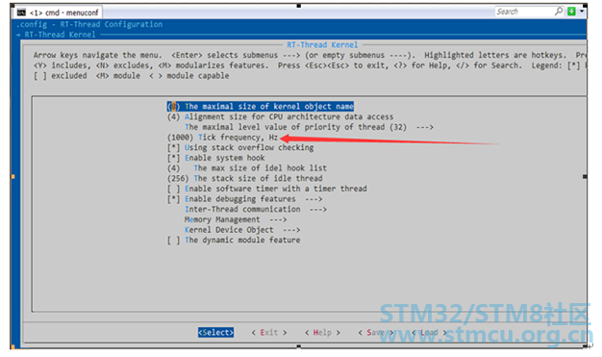Click the Load button

tap(429, 332)
